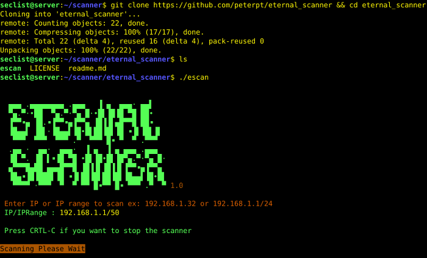Click the './escan' command text

tap(194, 77)
